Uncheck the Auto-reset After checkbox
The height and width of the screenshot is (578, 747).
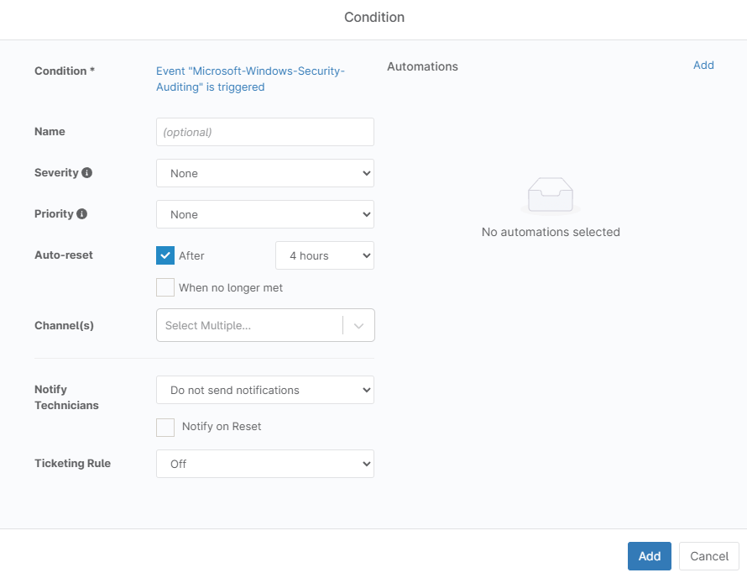[x=165, y=255]
